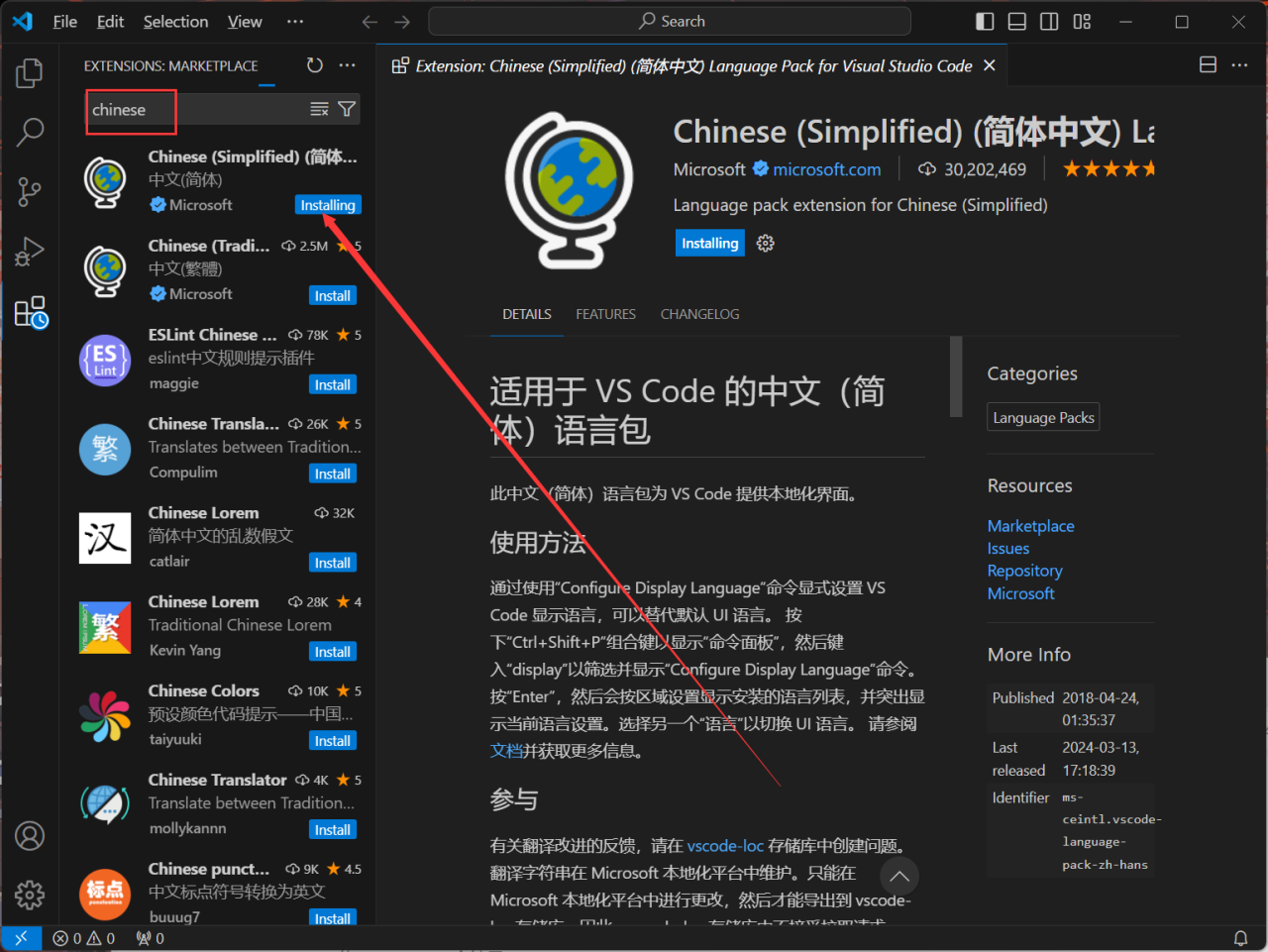Show errors and warnings in status bar
Screen dimensions: 1268x952
click(84, 938)
